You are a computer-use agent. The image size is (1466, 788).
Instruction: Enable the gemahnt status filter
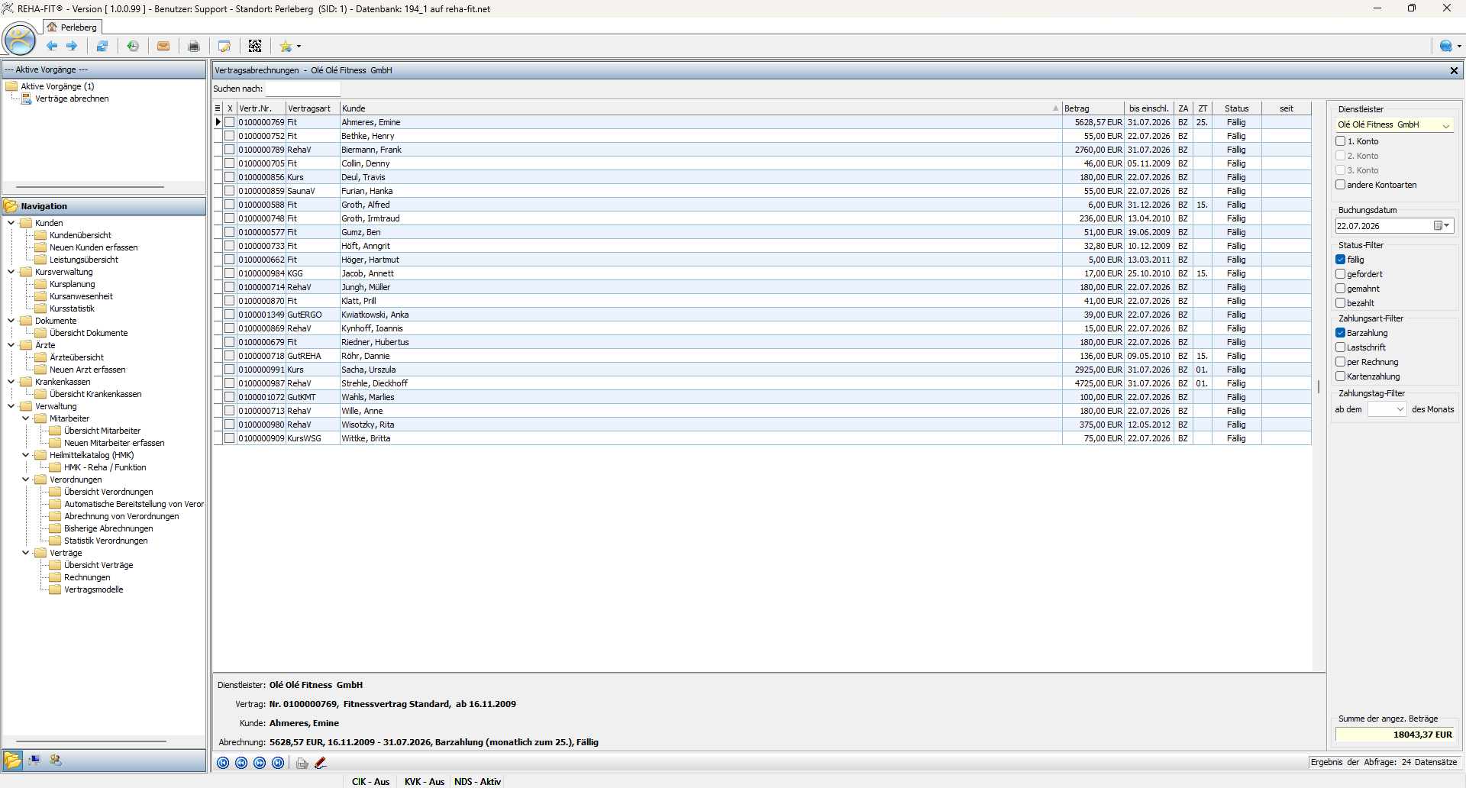(x=1340, y=289)
